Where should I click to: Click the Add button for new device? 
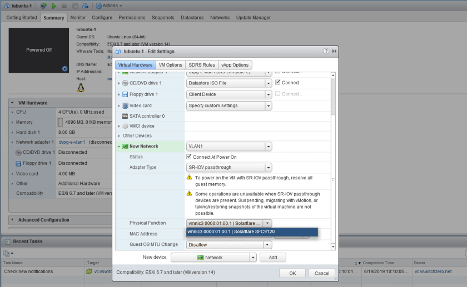(x=272, y=258)
